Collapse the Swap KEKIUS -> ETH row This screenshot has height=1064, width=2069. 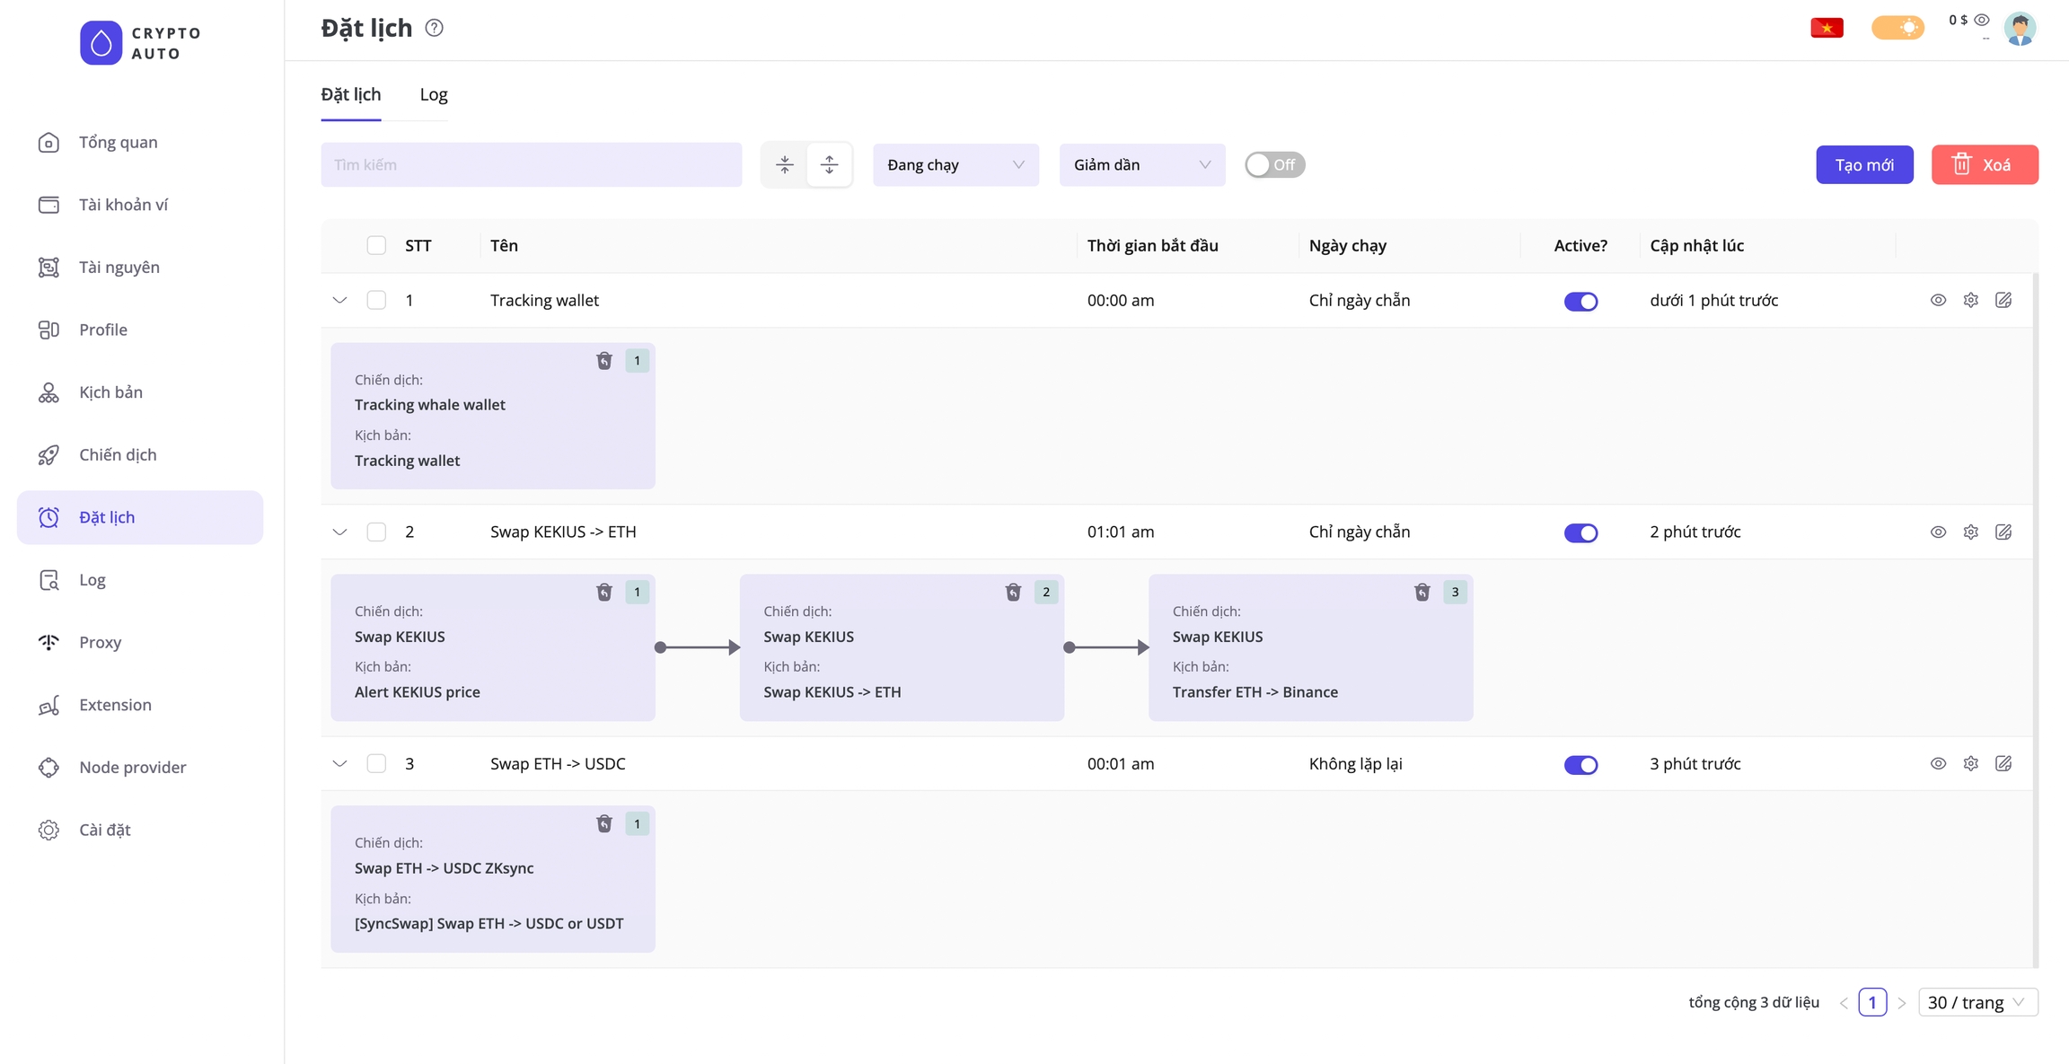click(339, 532)
